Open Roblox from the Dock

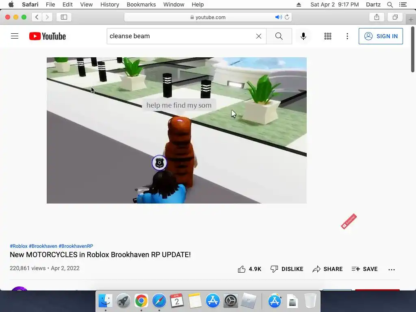coord(248,301)
